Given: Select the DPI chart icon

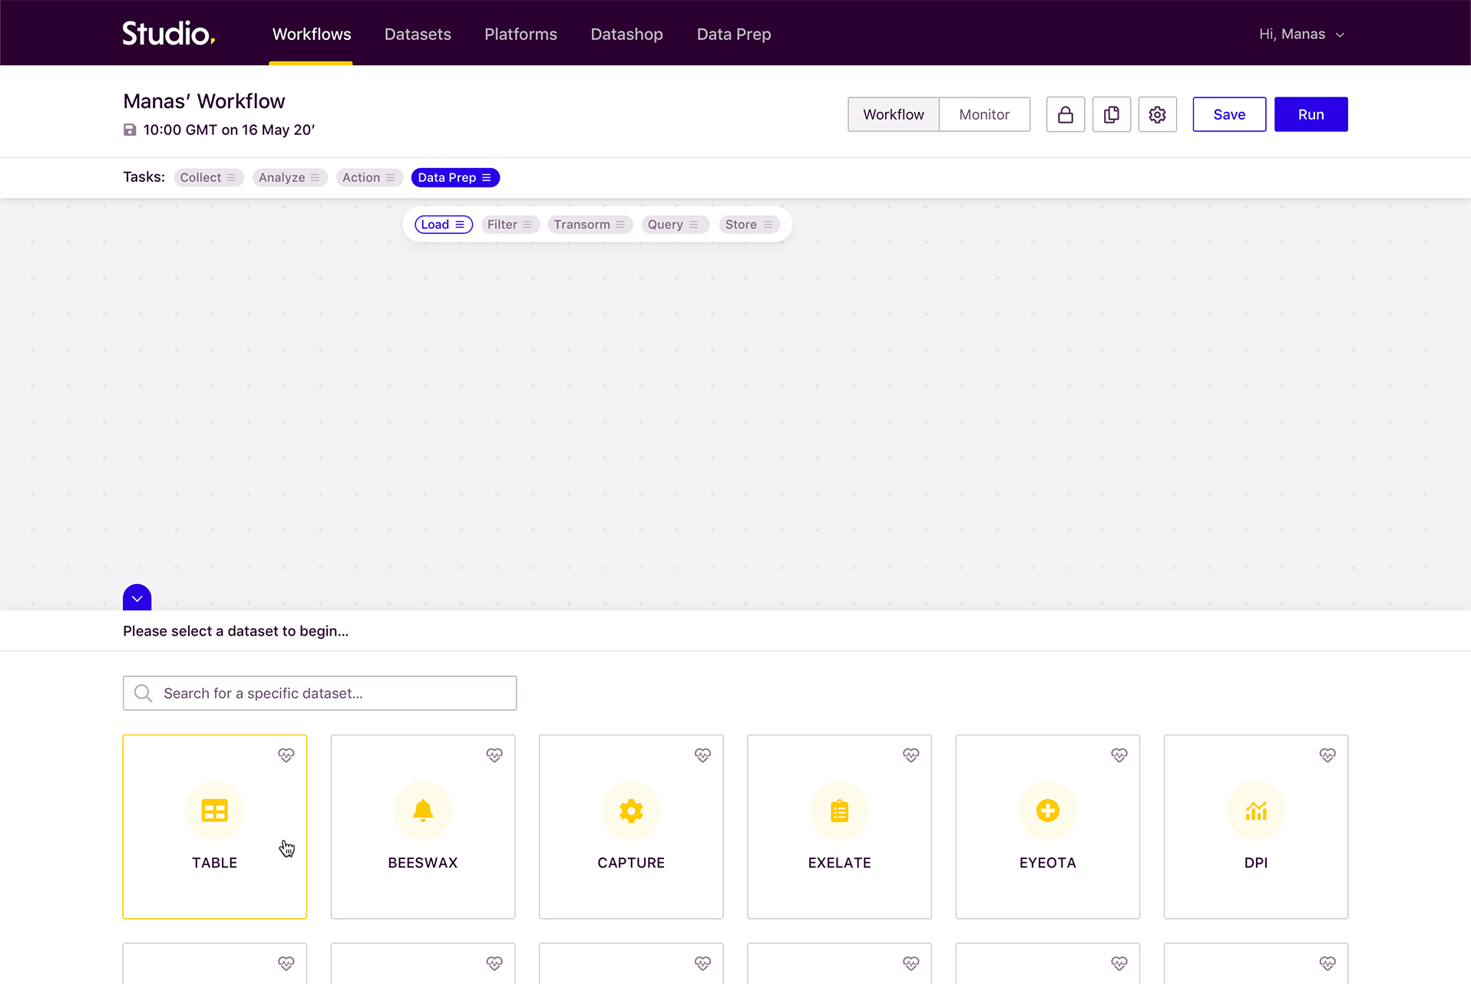Looking at the screenshot, I should [1255, 811].
